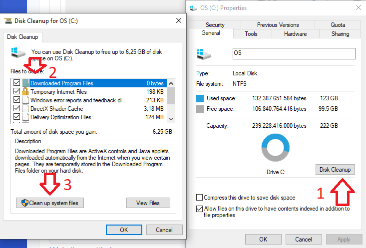366x248 pixels.
Task: Click the Downloaded Program Files item icon
Action: (x=25, y=83)
